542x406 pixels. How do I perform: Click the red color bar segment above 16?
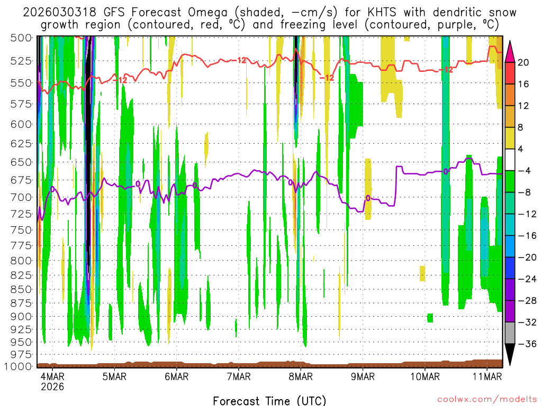pyautogui.click(x=510, y=73)
